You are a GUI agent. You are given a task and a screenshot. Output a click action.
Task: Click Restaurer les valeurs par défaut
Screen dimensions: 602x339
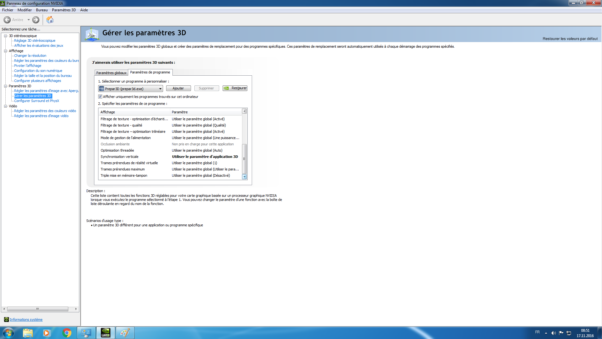570,39
